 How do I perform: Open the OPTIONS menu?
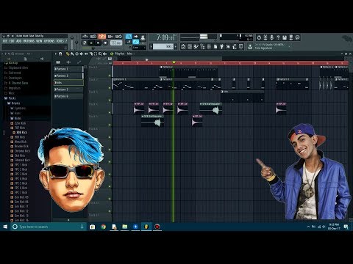point(49,41)
